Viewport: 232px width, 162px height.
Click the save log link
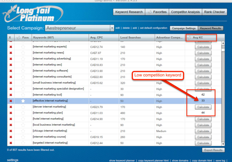click(220, 161)
